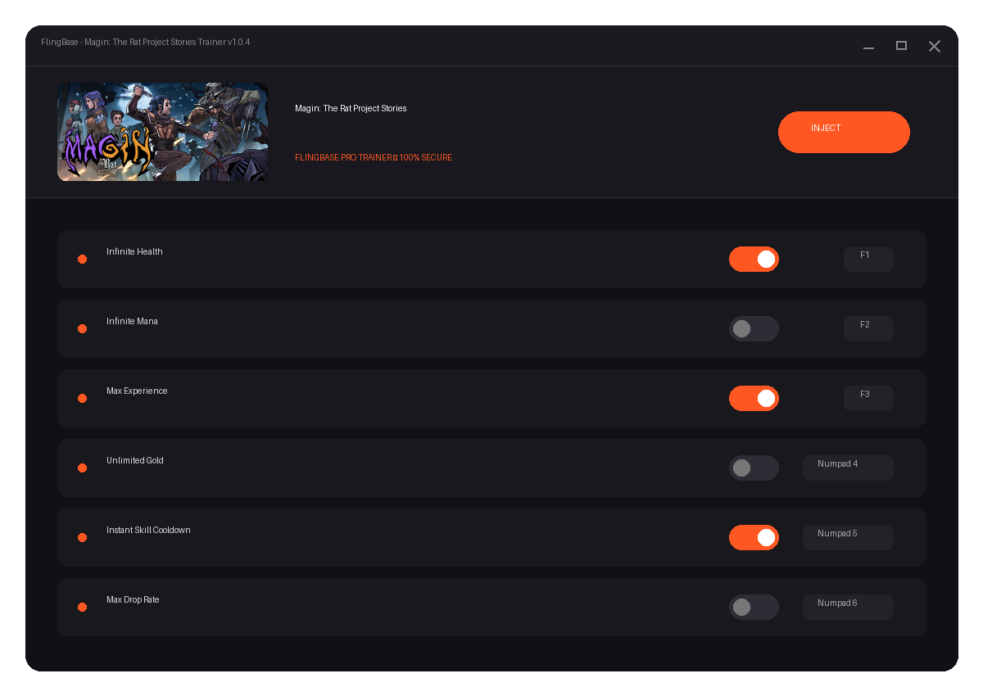The width and height of the screenshot is (983, 696).
Task: Click the orange dot beside Infinite Mana
Action: (82, 328)
